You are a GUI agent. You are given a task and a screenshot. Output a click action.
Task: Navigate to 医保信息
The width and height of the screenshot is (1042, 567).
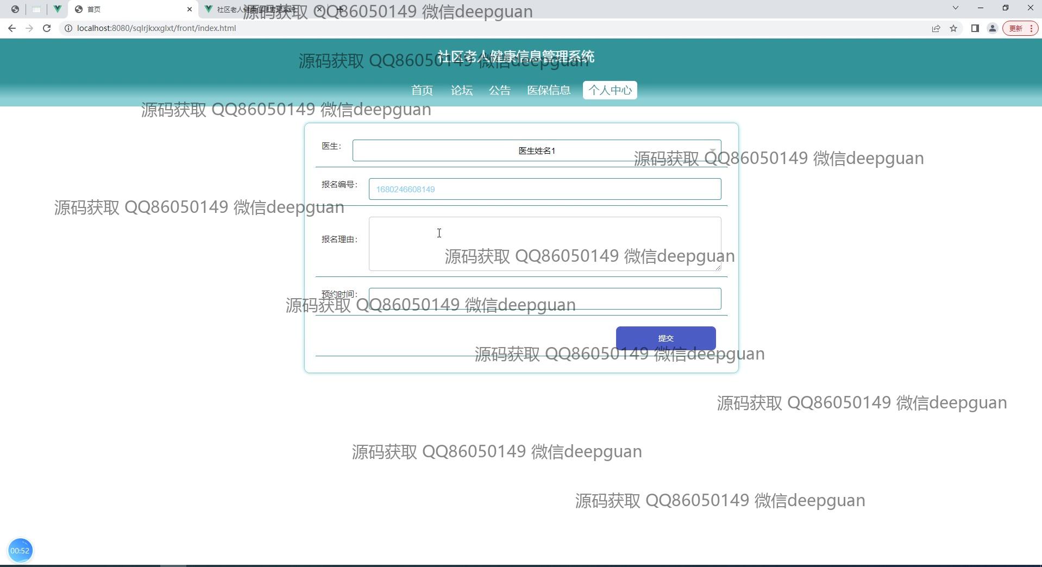(x=548, y=90)
